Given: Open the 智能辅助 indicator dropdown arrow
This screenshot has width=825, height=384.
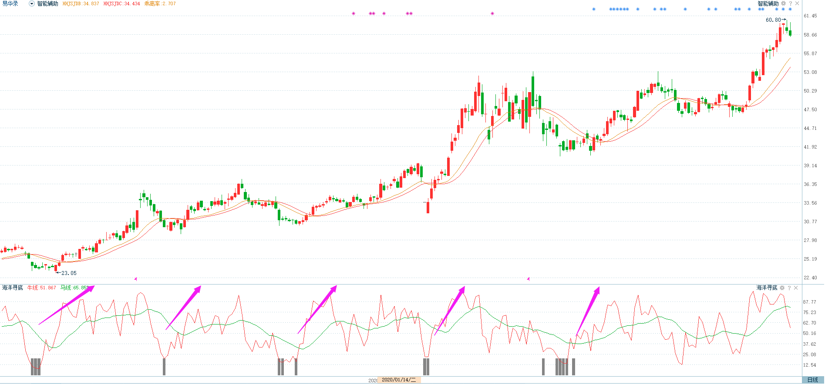Looking at the screenshot, I should 32,3.
